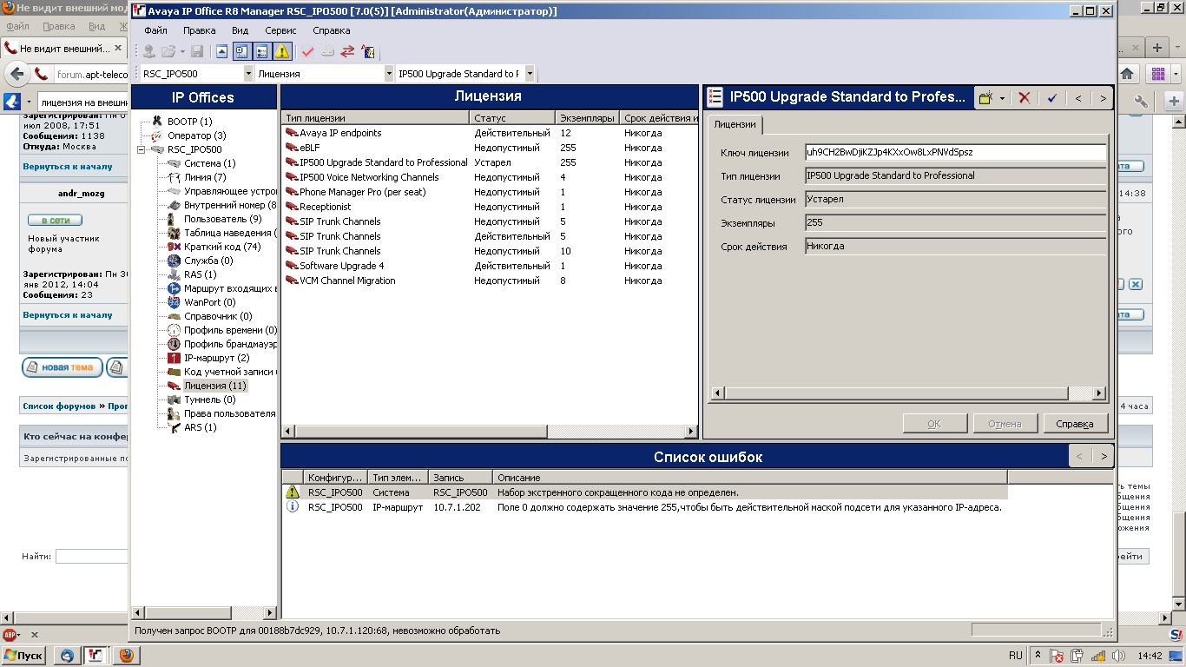Select the Лицензии tab in the details pane
Image resolution: width=1186 pixels, height=667 pixels.
coord(735,124)
